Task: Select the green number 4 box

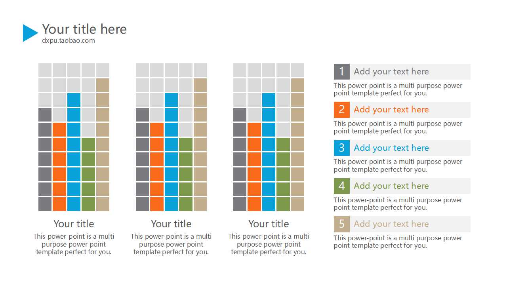Action: click(341, 186)
